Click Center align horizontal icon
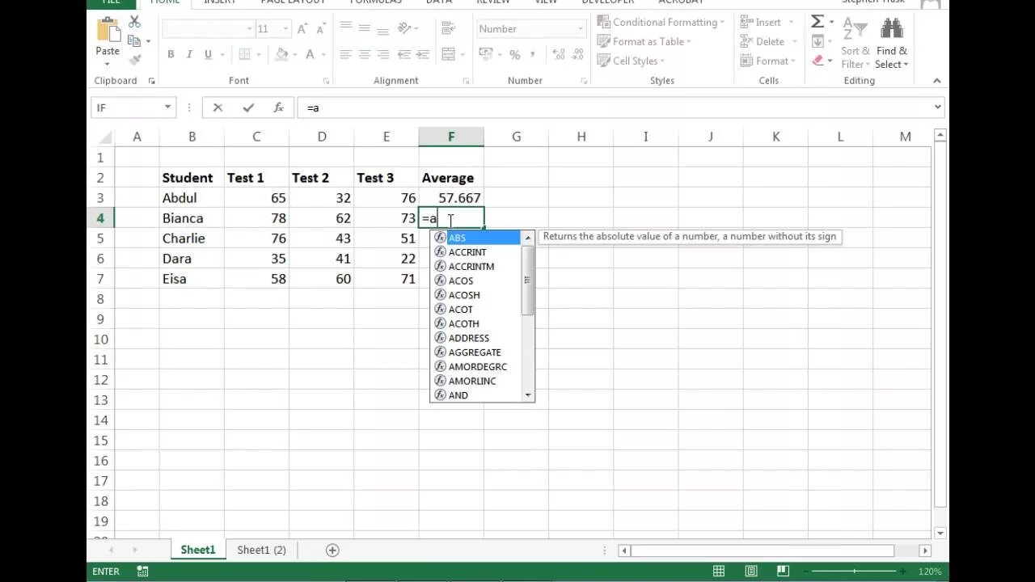 coord(365,55)
